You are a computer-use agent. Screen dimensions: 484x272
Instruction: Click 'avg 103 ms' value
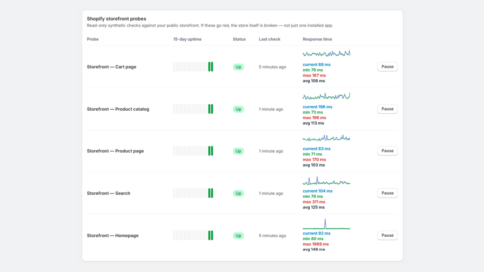pos(314,165)
